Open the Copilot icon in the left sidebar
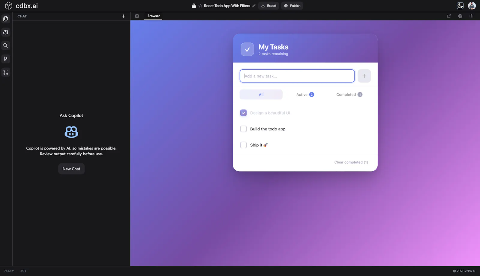This screenshot has width=480, height=276. tap(6, 32)
